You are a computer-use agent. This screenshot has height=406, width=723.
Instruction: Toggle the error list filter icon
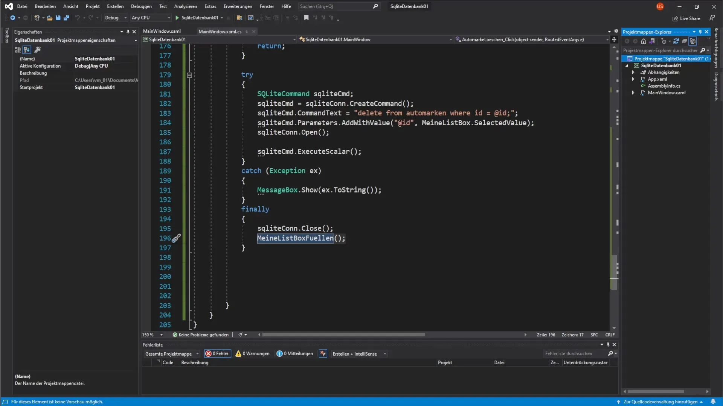click(x=323, y=354)
